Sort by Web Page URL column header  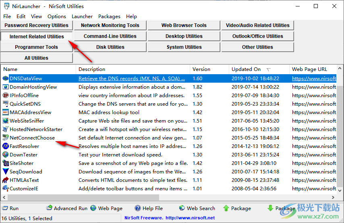(313, 69)
